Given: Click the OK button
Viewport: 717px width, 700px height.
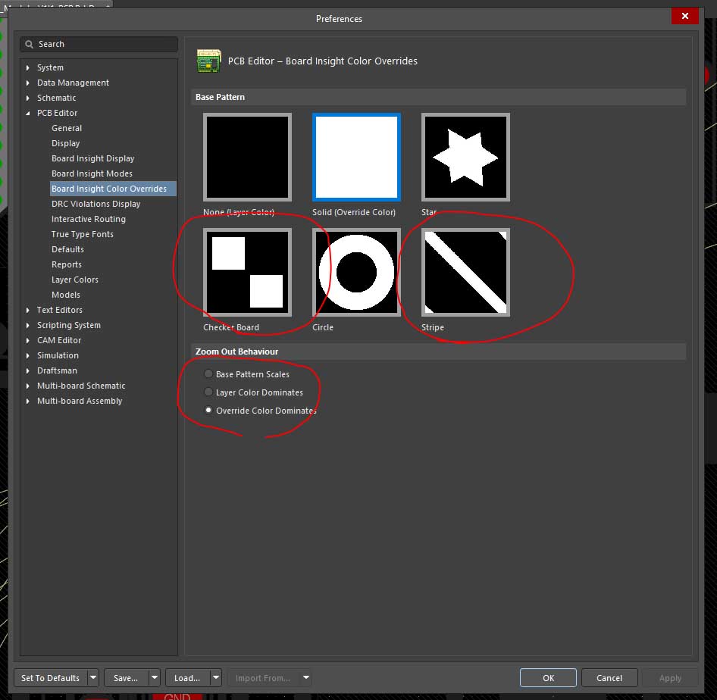Looking at the screenshot, I should (x=548, y=678).
